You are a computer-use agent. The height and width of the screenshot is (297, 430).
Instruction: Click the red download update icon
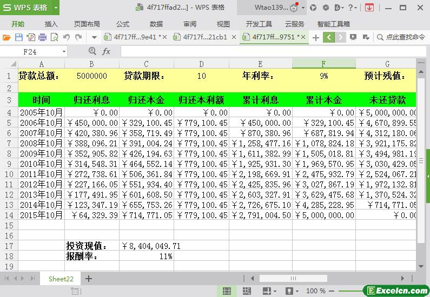[x=369, y=8]
